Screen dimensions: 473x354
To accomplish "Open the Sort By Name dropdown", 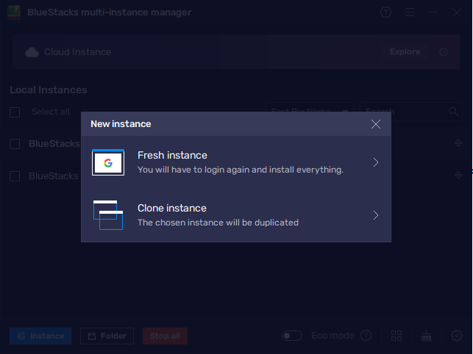I will 309,112.
